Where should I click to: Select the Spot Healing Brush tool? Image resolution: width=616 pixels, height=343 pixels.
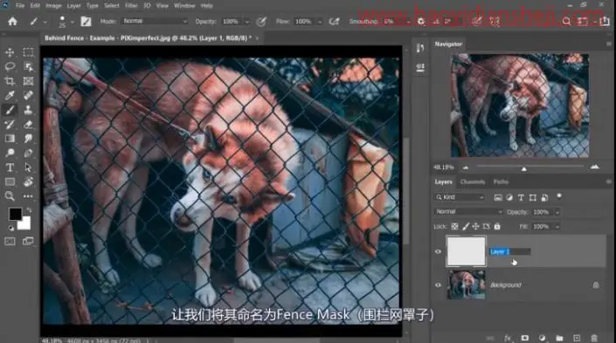coord(28,95)
